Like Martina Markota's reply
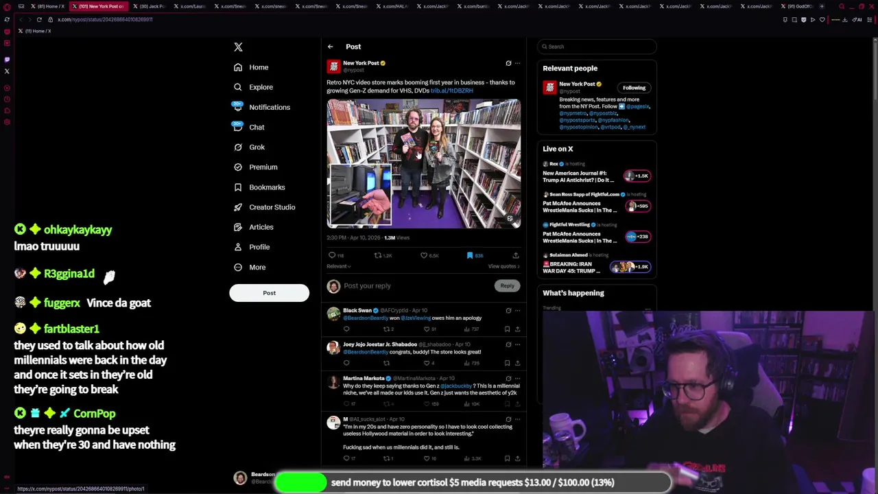Screen dimensions: 878x494 click(427, 403)
